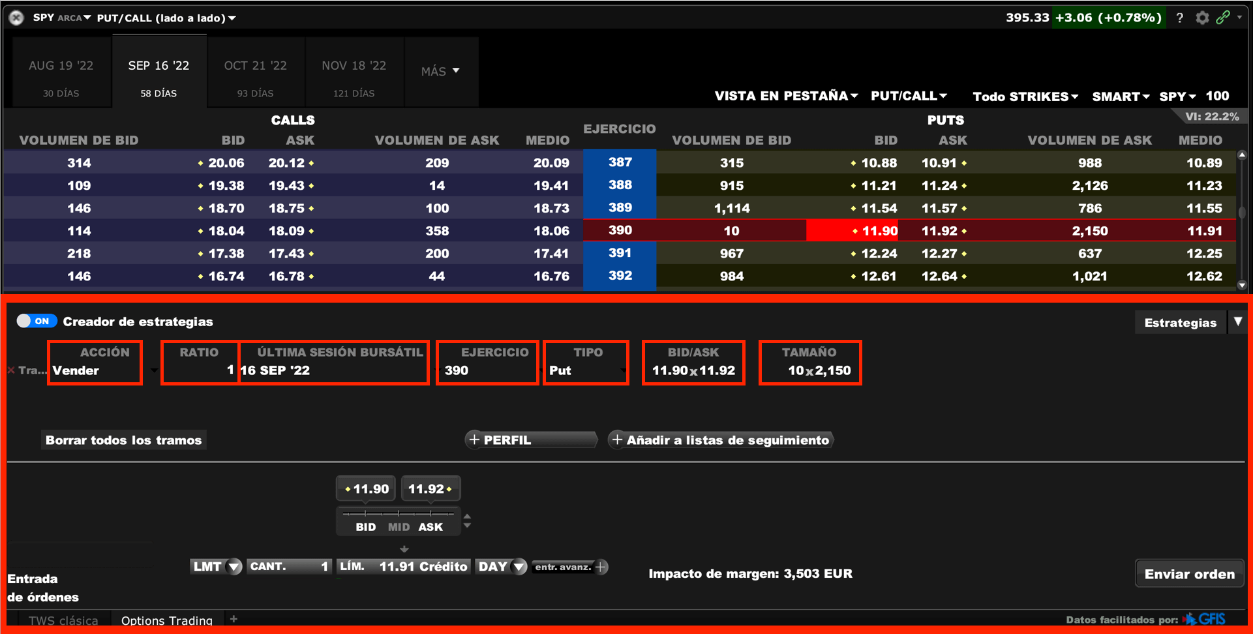This screenshot has height=634, width=1253.
Task: Select the OCT 21 '22 expiration tab
Action: [x=256, y=72]
